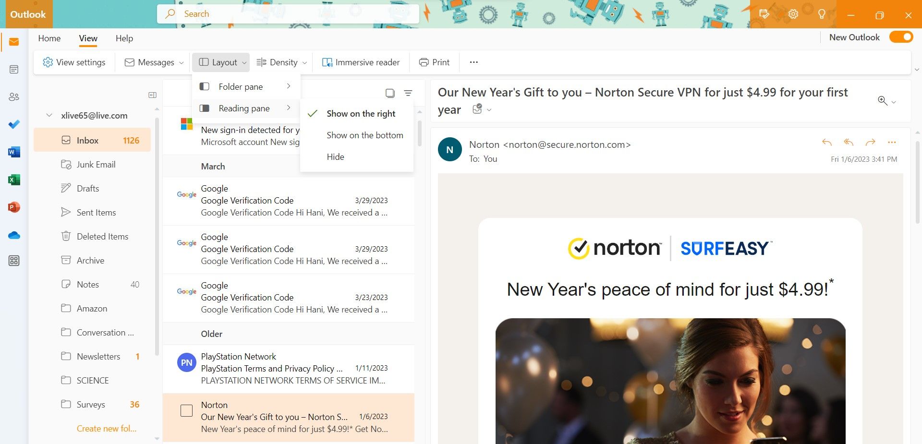Open the Messages dropdown
This screenshot has height=444, width=922.
(154, 62)
